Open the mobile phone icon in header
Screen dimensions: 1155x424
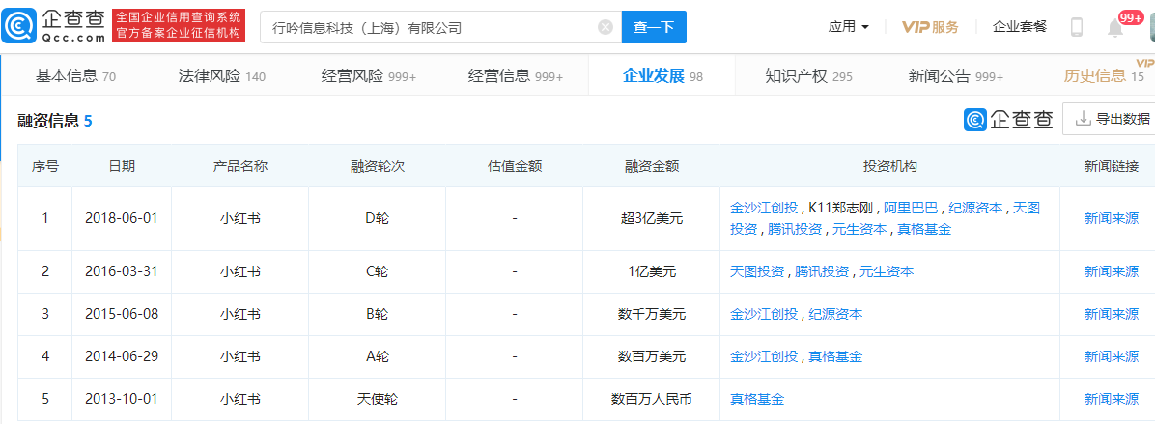(1077, 27)
